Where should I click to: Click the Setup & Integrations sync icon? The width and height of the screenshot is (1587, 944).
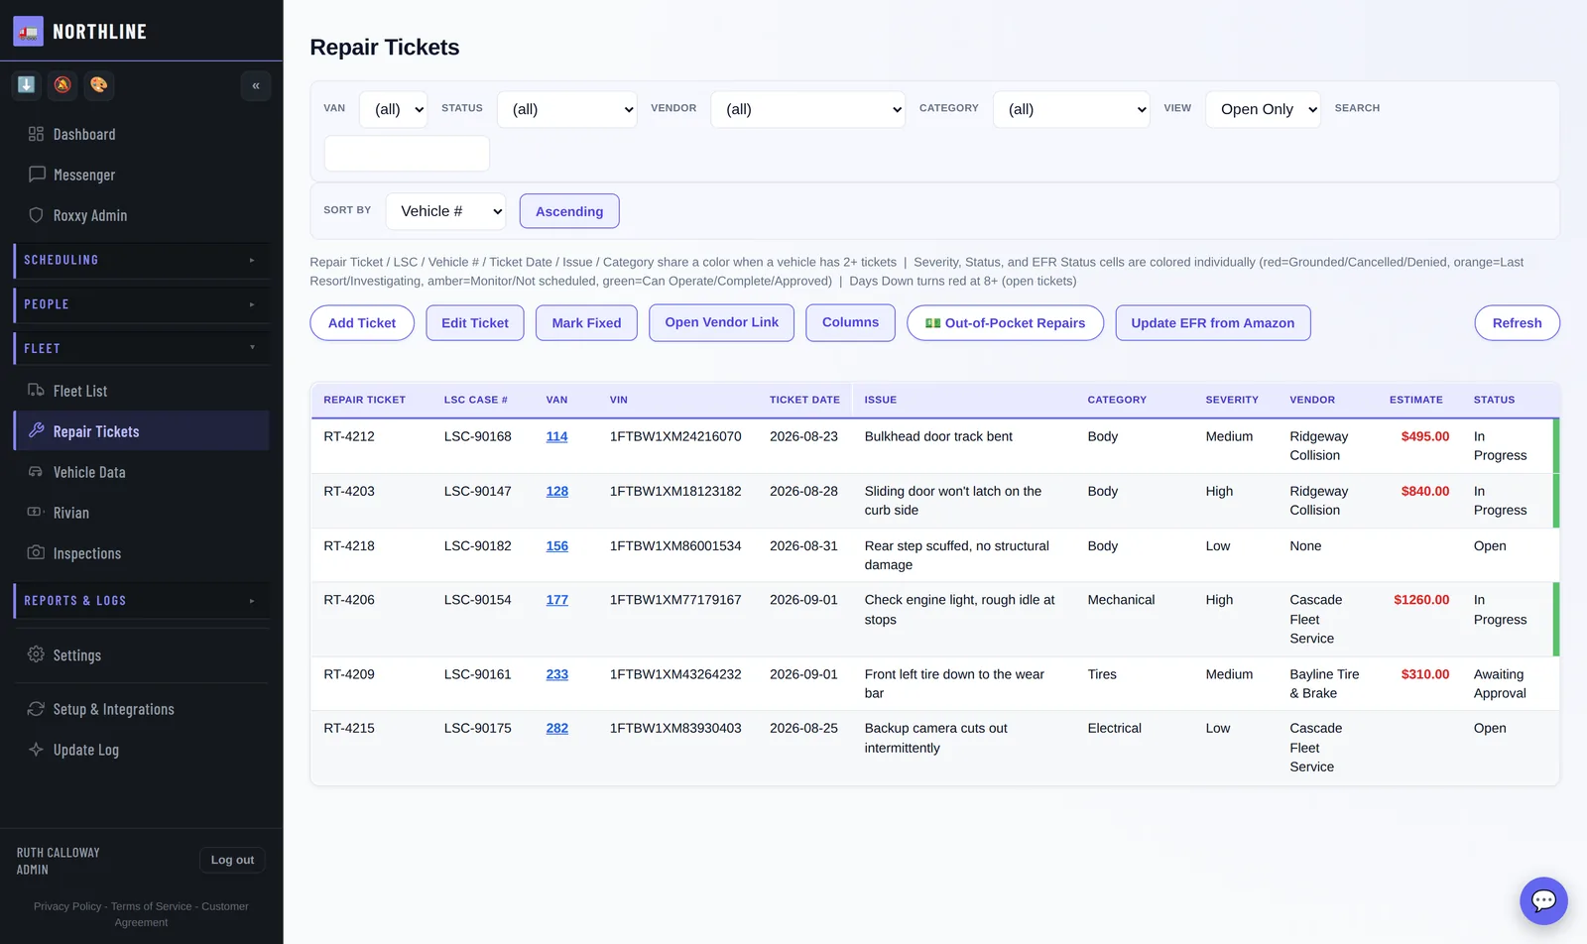[36, 709]
